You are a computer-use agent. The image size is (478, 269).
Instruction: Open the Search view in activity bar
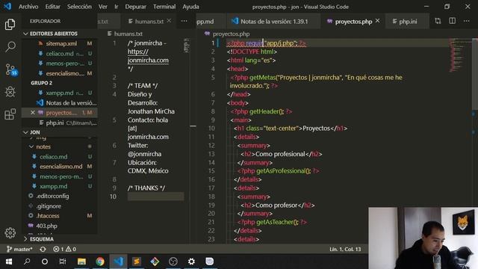[10, 46]
